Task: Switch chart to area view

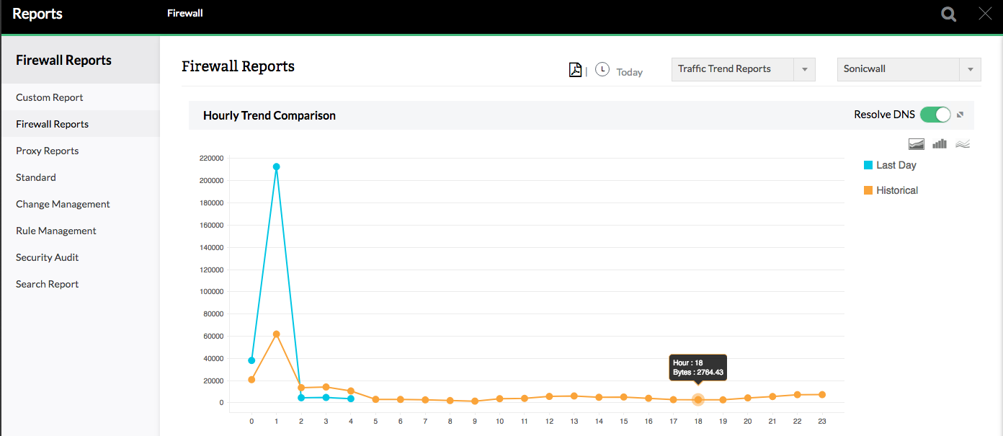Action: [916, 143]
